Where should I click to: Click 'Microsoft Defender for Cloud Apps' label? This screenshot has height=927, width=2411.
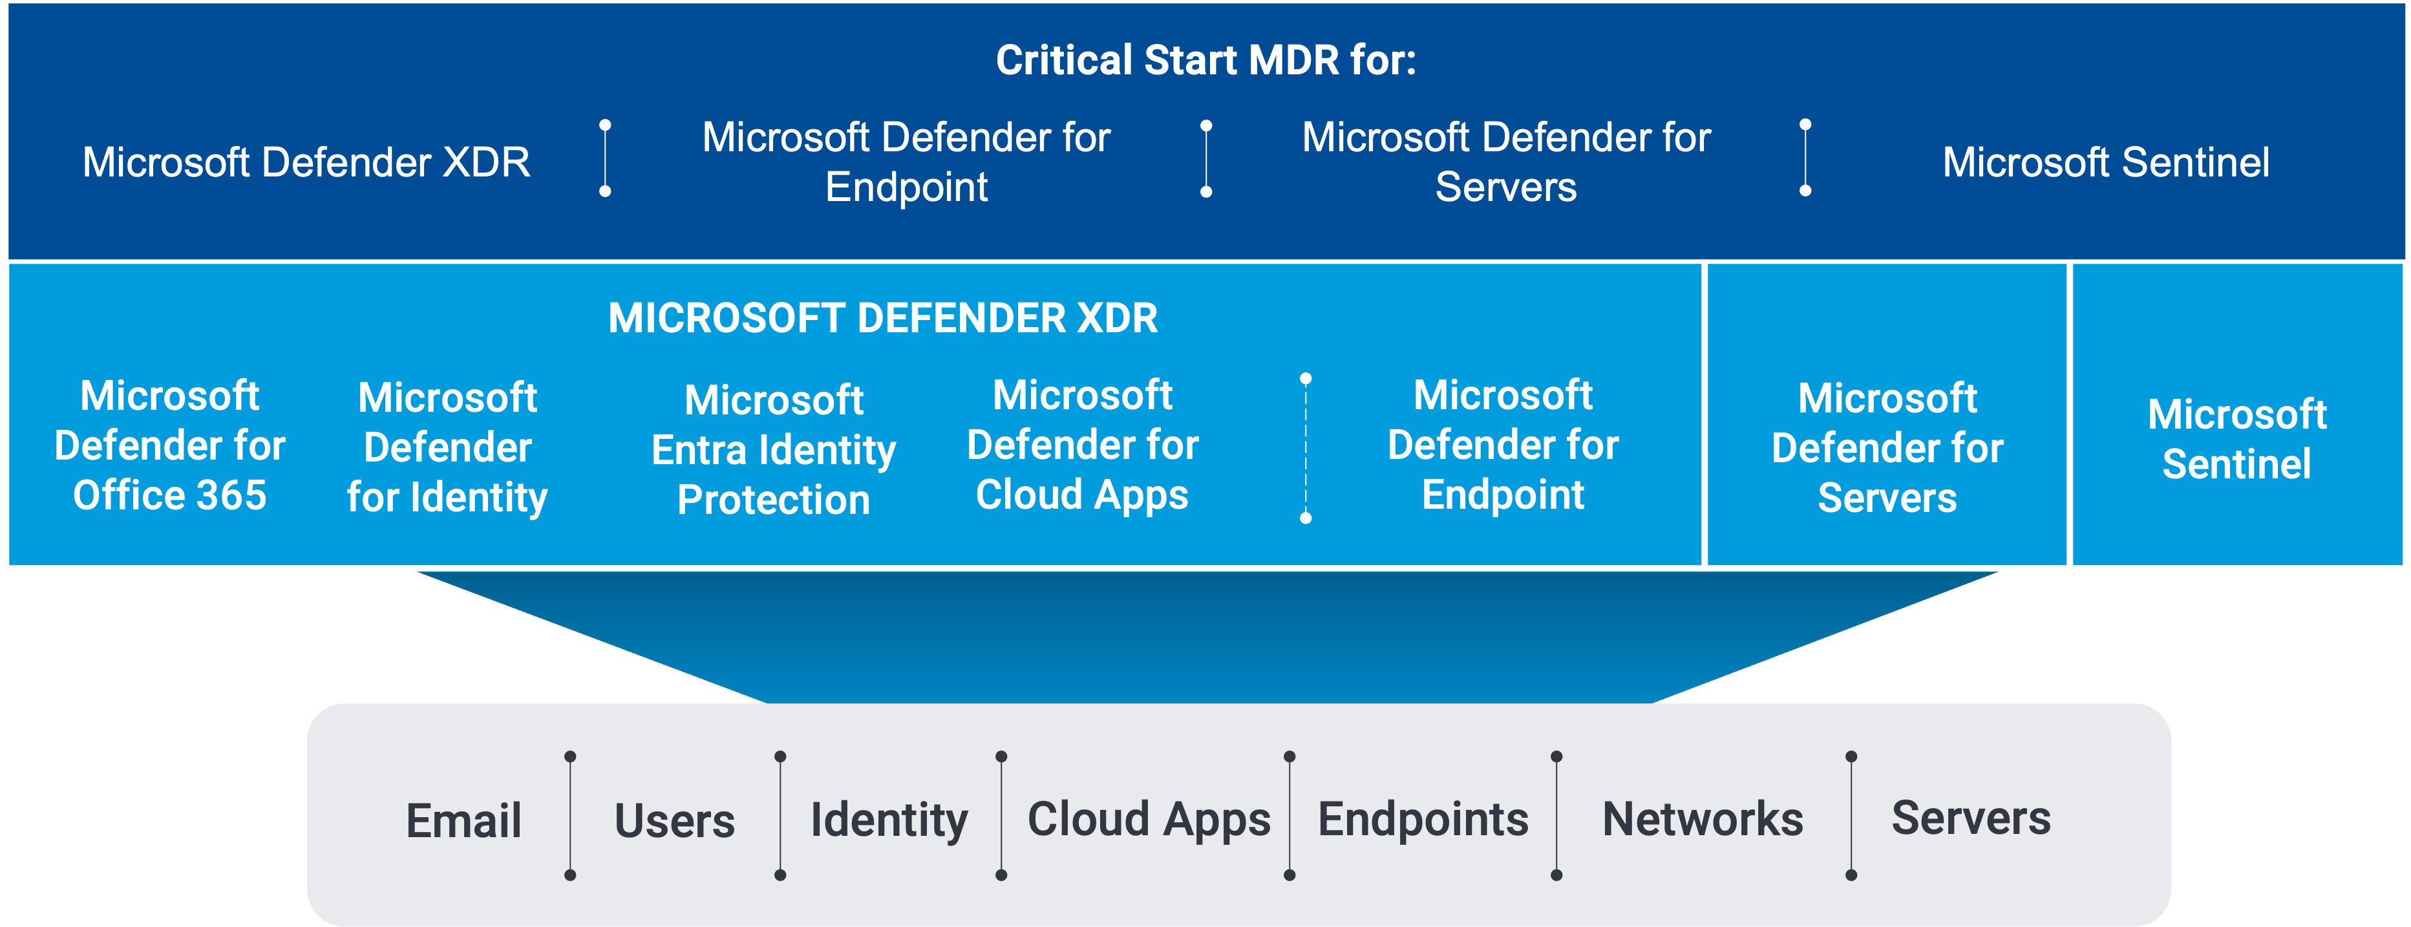click(1082, 445)
